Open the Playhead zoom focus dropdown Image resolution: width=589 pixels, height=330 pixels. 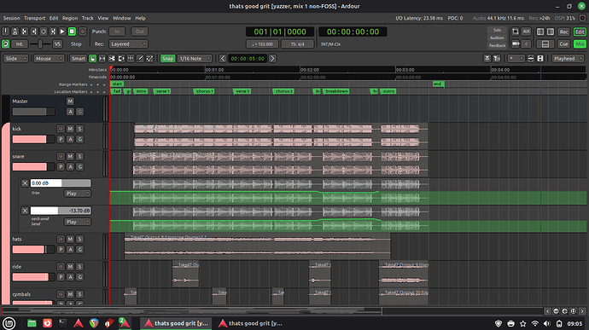pos(568,59)
